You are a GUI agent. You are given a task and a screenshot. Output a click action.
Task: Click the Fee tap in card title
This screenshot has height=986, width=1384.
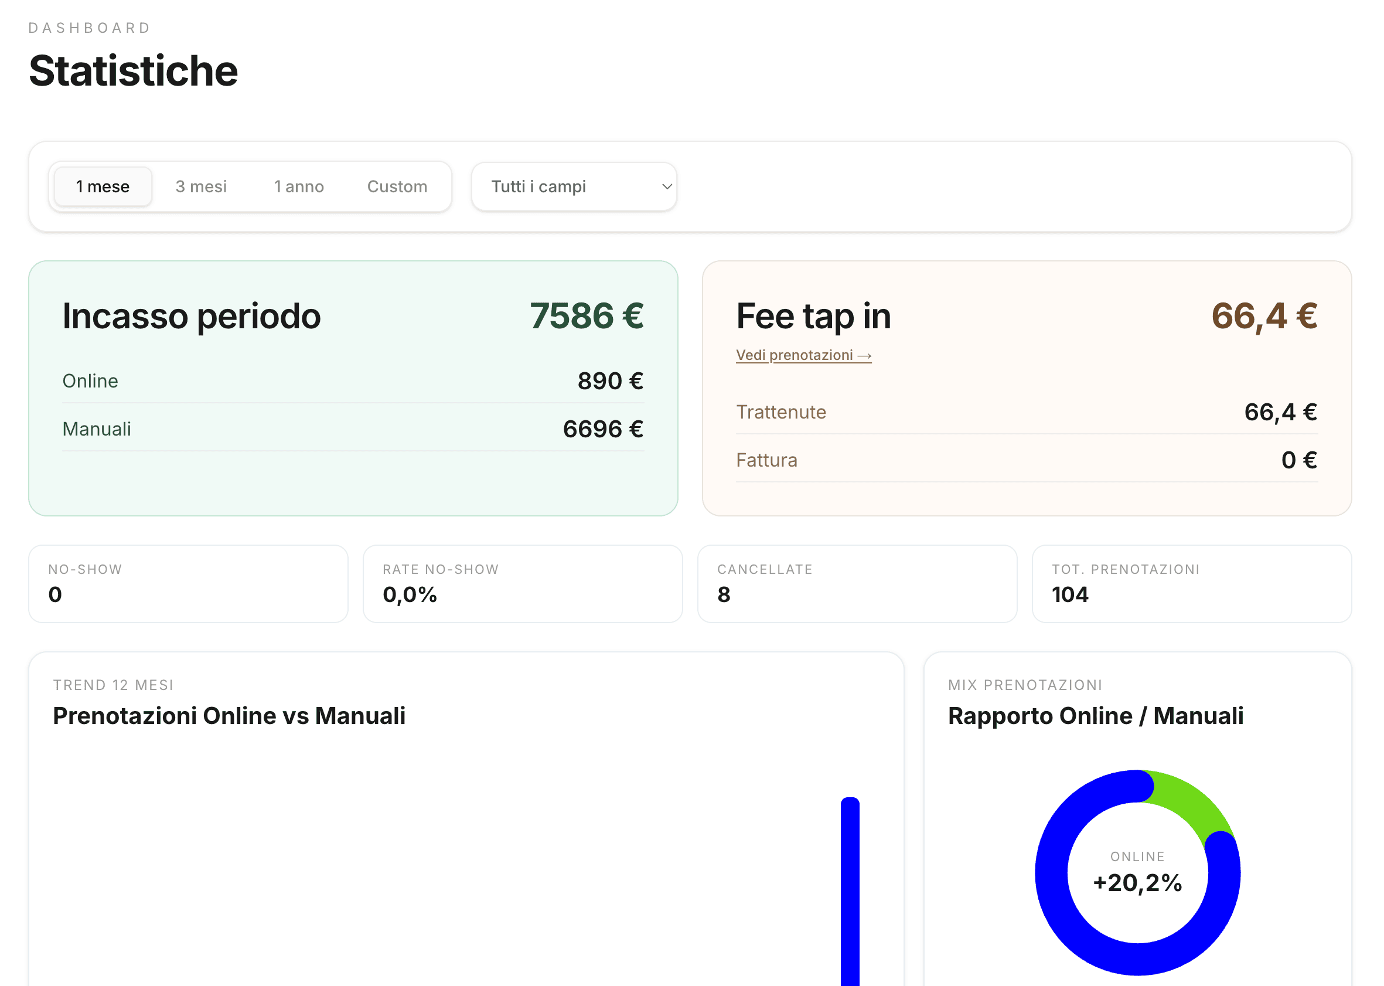814,316
